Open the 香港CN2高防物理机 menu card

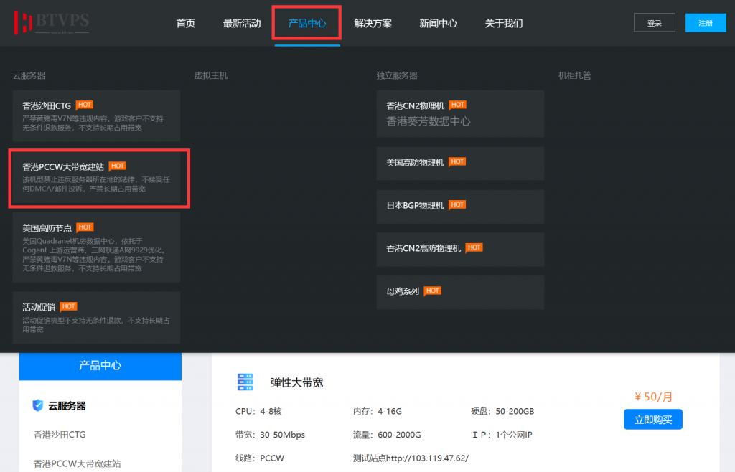(x=460, y=250)
